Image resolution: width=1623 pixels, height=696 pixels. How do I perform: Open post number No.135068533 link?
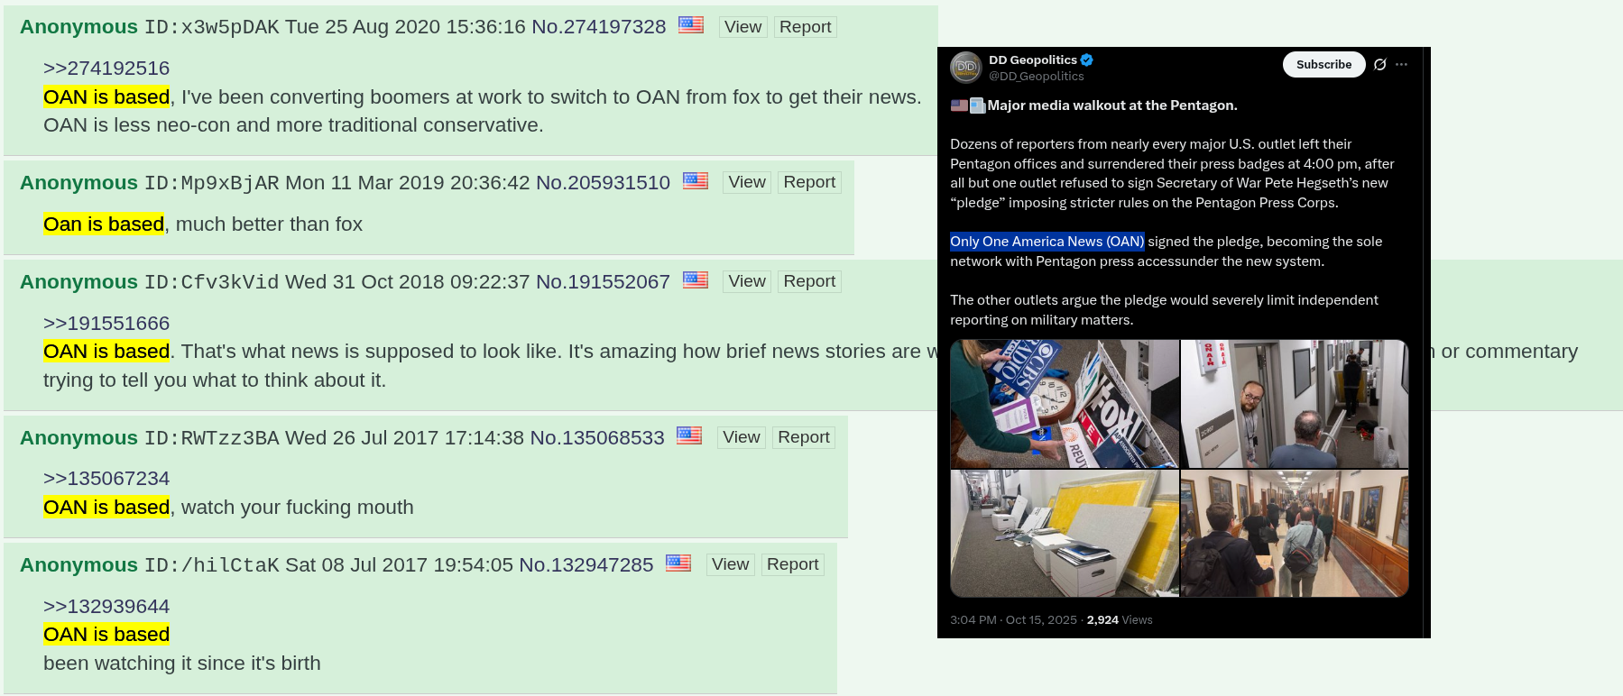pyautogui.click(x=597, y=437)
